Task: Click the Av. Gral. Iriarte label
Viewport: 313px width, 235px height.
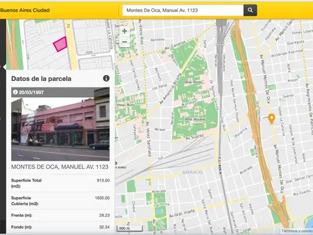Action: coord(182,213)
